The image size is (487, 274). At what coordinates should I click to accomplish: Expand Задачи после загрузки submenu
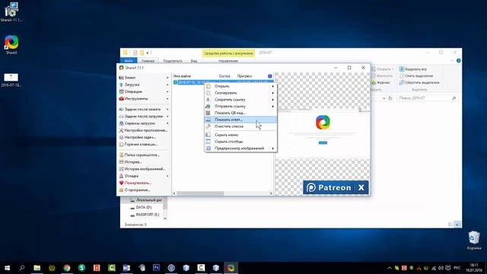click(x=144, y=116)
